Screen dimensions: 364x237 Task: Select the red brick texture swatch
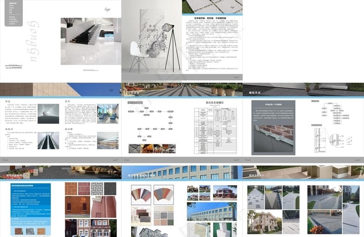pos(84,189)
